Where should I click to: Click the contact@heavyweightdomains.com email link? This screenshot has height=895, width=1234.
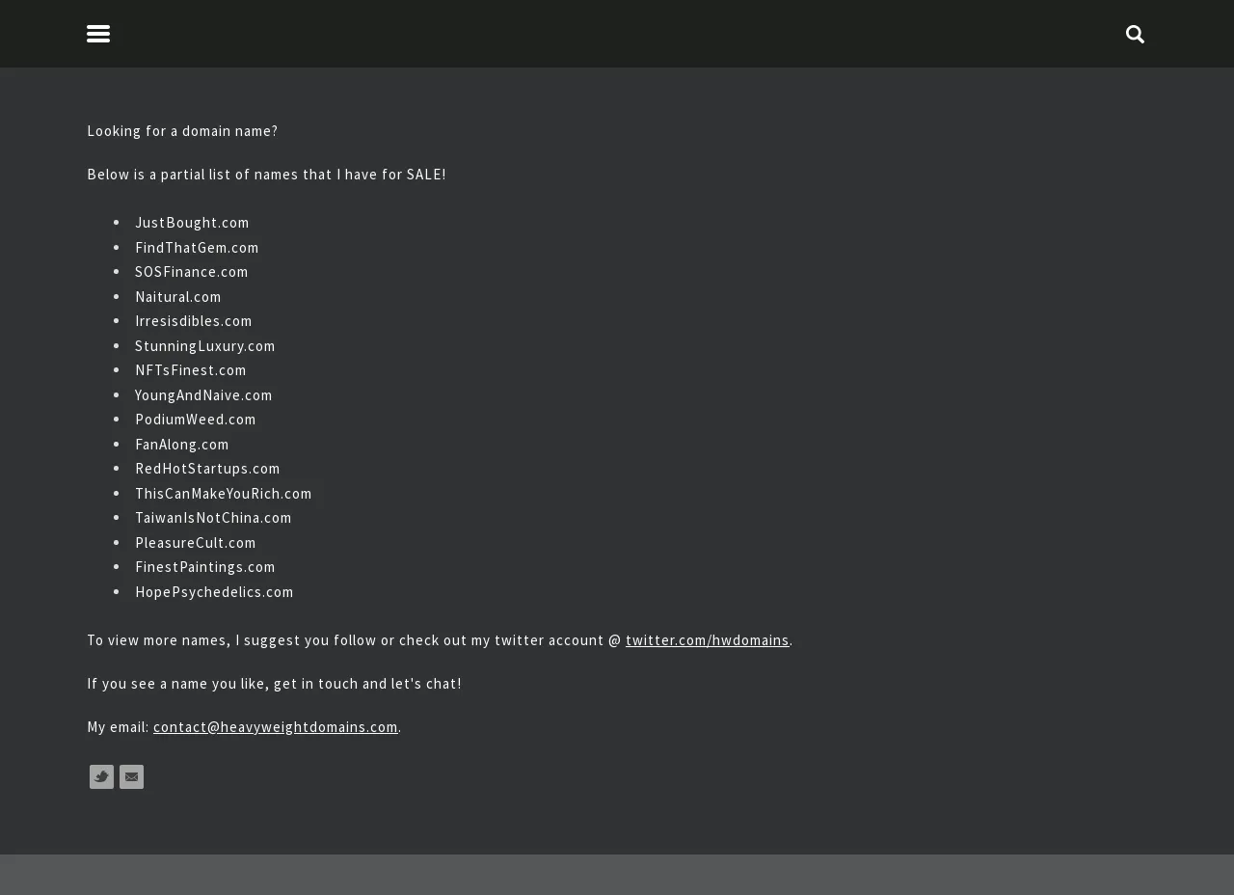click(276, 727)
